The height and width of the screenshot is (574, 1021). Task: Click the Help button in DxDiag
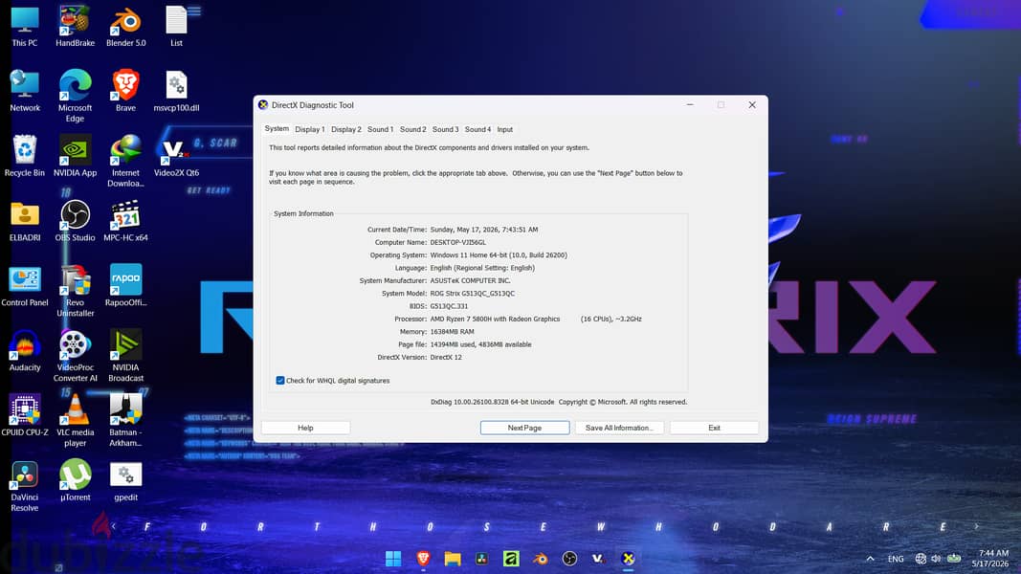305,428
